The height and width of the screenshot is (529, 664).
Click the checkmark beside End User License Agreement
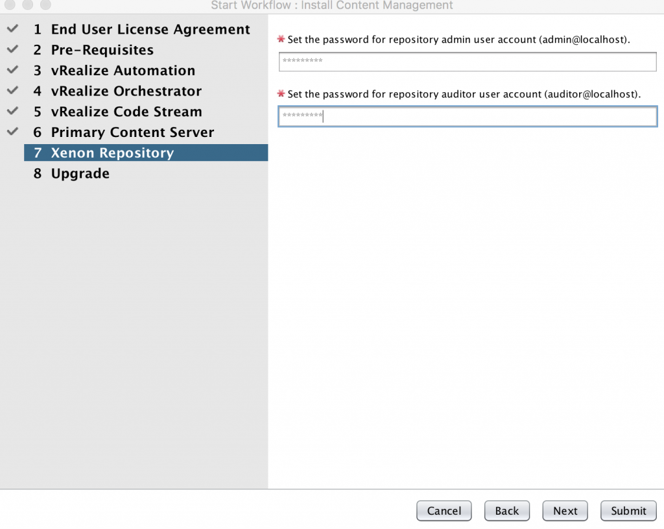point(12,29)
